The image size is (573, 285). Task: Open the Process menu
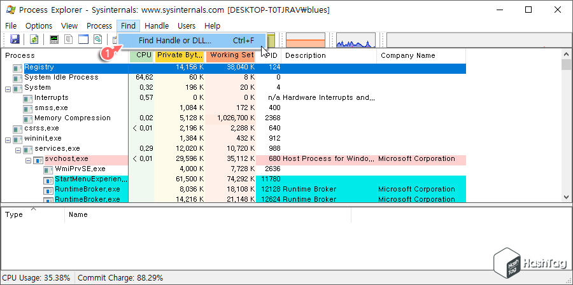(99, 26)
